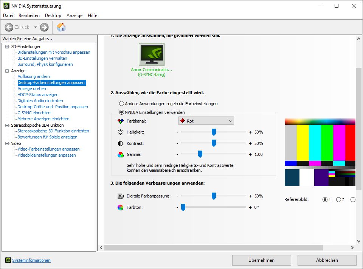The height and width of the screenshot is (269, 363).
Task: Open 'Surround, PhysX konfigurieren' task
Action: (45, 64)
